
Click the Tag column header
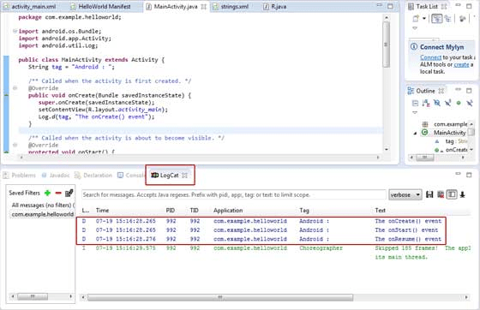tap(304, 211)
